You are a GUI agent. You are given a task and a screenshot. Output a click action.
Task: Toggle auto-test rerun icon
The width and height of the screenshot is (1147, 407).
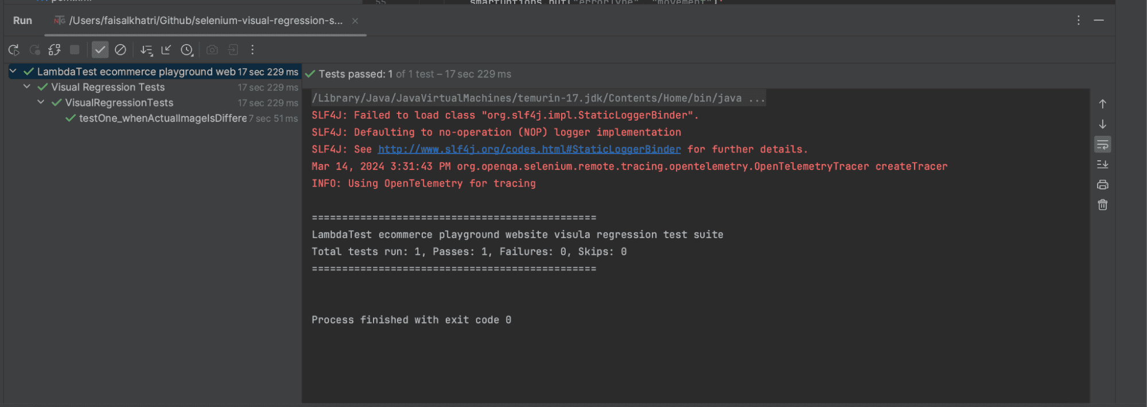[x=55, y=50]
